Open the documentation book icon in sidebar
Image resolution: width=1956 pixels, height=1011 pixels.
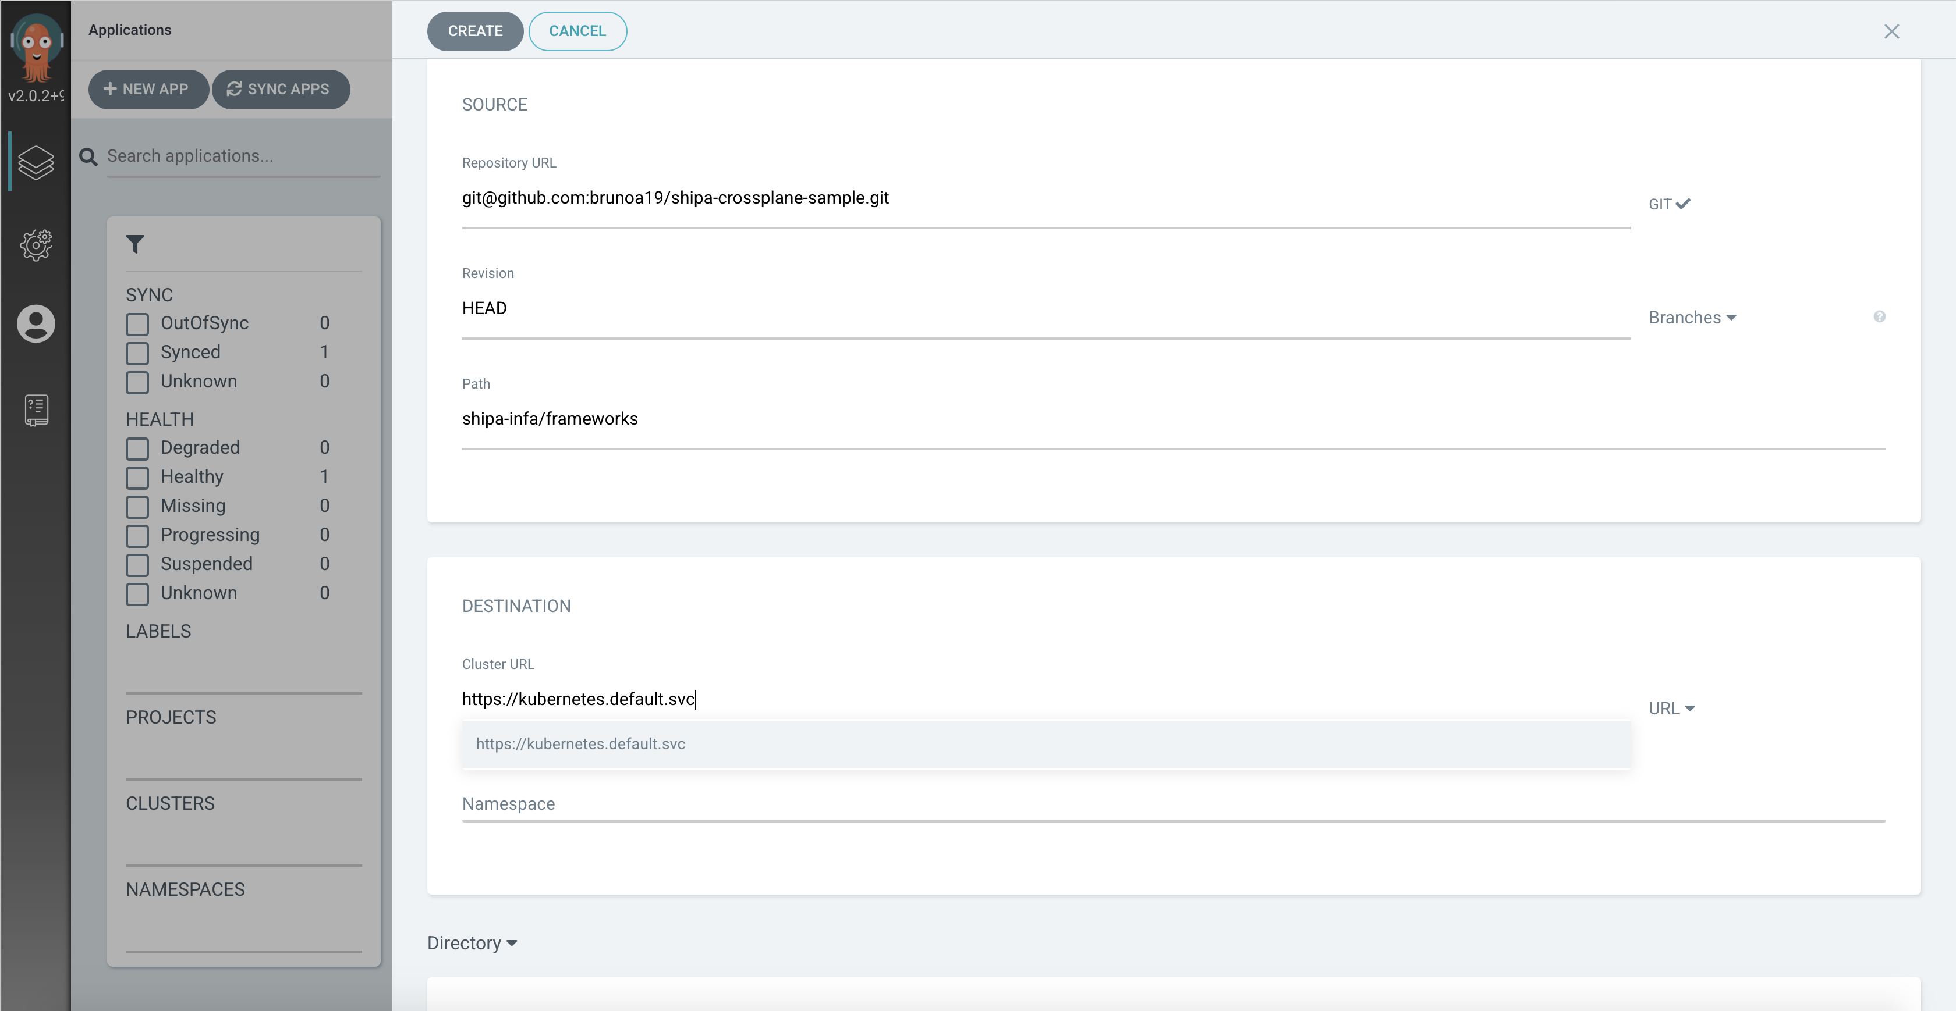(36, 410)
